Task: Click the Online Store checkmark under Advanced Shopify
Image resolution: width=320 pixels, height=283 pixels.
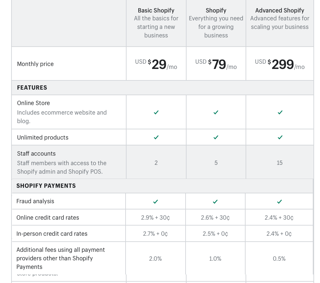Action: 280,112
